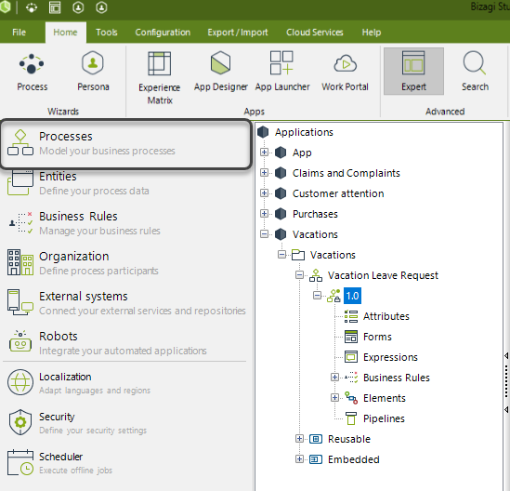The image size is (510, 491).
Task: Expand the Claims and Complaints node
Action: (x=265, y=173)
